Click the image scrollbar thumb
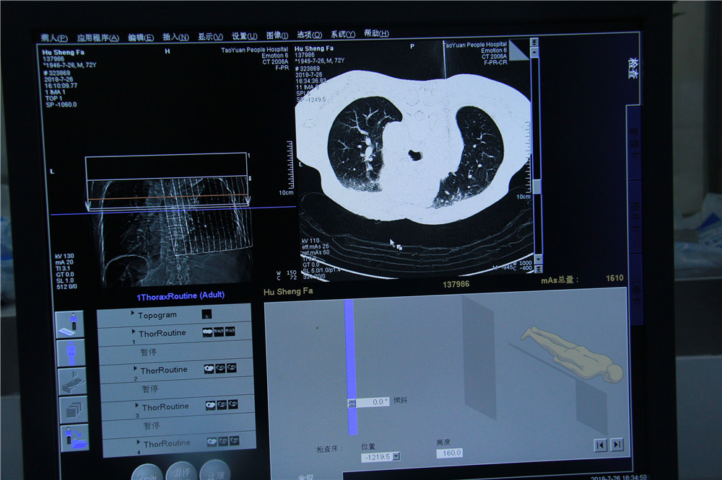 click(537, 186)
